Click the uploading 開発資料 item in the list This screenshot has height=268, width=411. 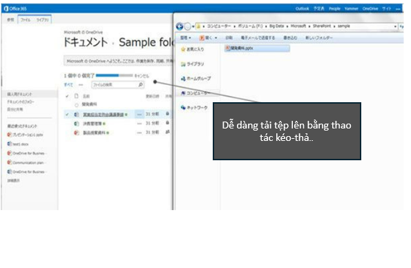(x=89, y=104)
